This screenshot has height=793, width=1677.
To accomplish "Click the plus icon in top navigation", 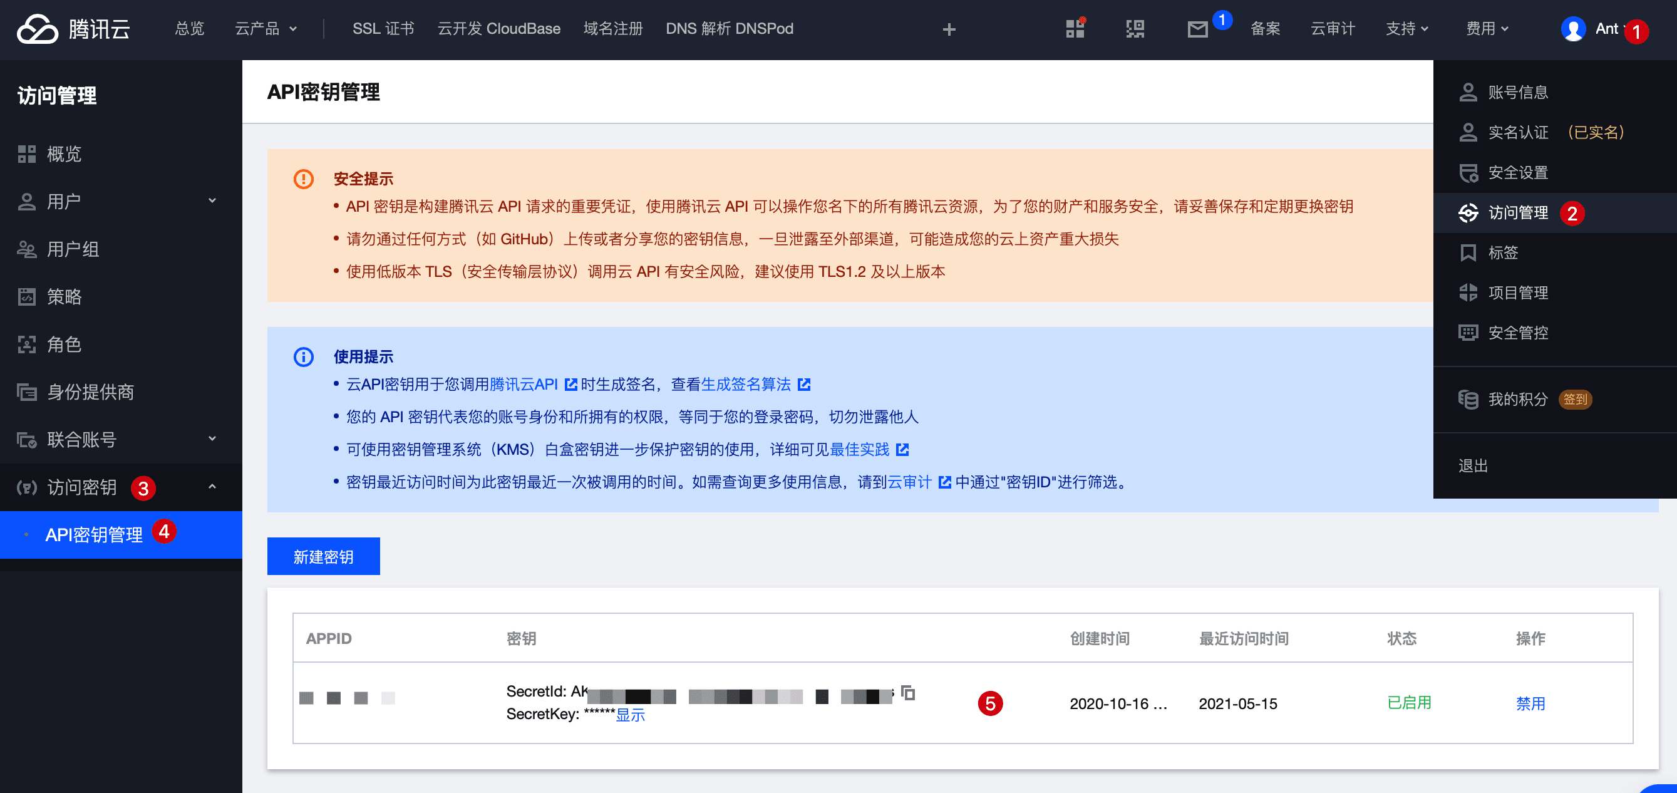I will [949, 29].
